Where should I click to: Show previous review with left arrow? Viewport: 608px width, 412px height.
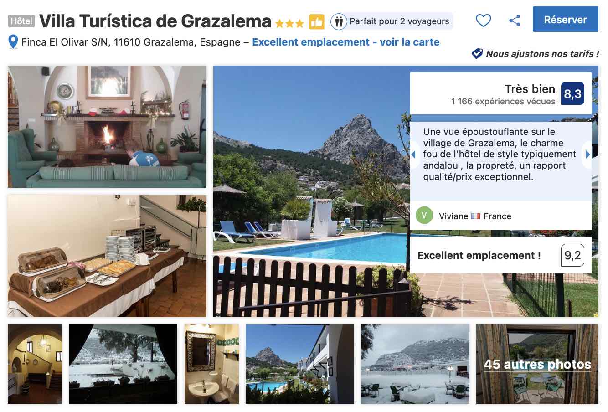413,154
